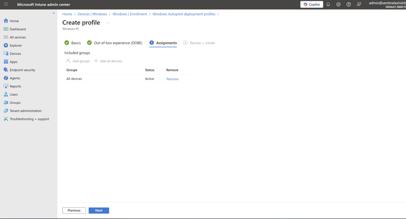Image resolution: width=406 pixels, height=219 pixels.
Task: Open the app launcher waffle icon
Action: (x=6, y=4)
